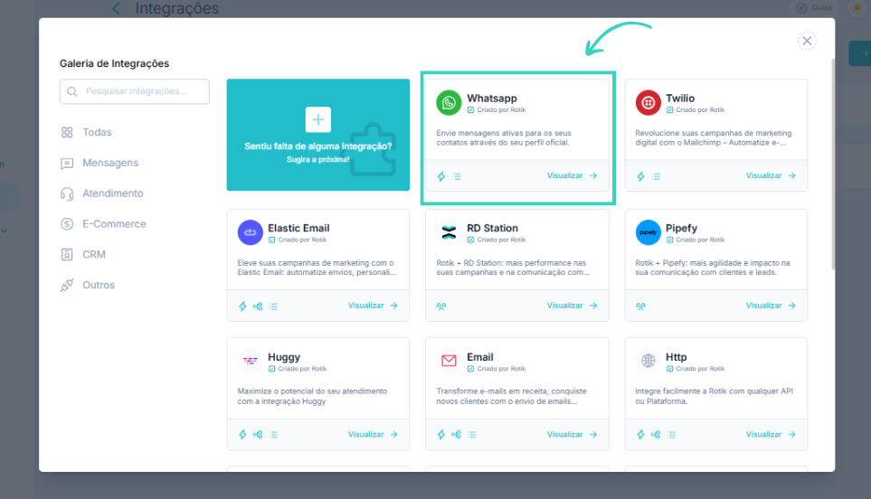
Task: Click Visualizar on the Whatsapp card
Action: 572,175
